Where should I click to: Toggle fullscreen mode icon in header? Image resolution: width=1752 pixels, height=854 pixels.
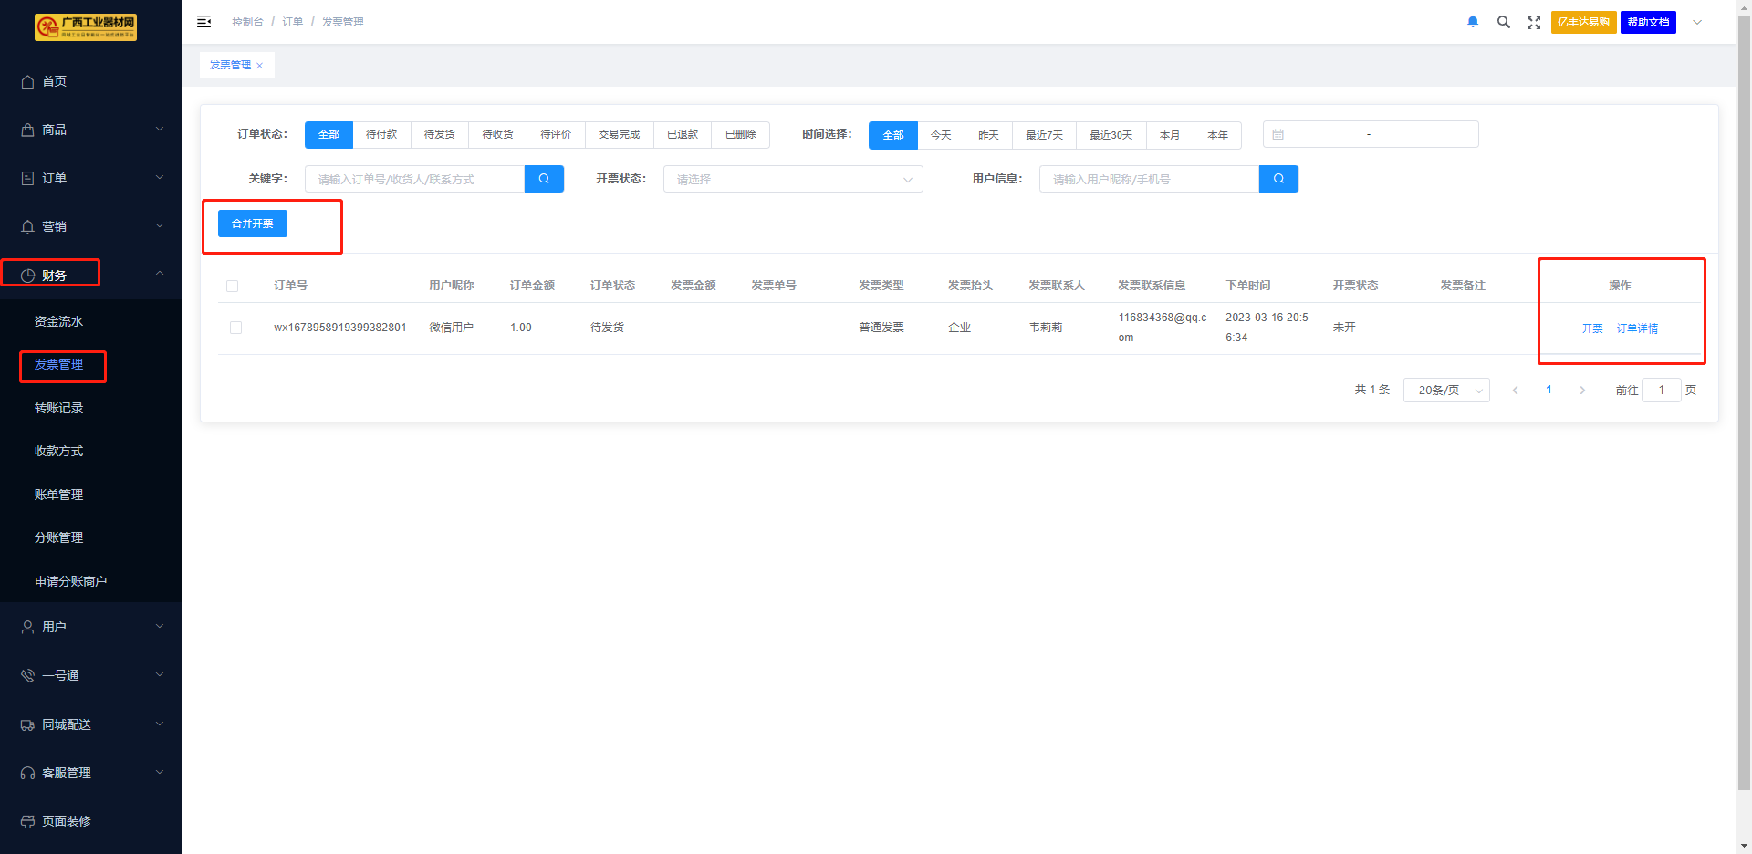tap(1534, 23)
